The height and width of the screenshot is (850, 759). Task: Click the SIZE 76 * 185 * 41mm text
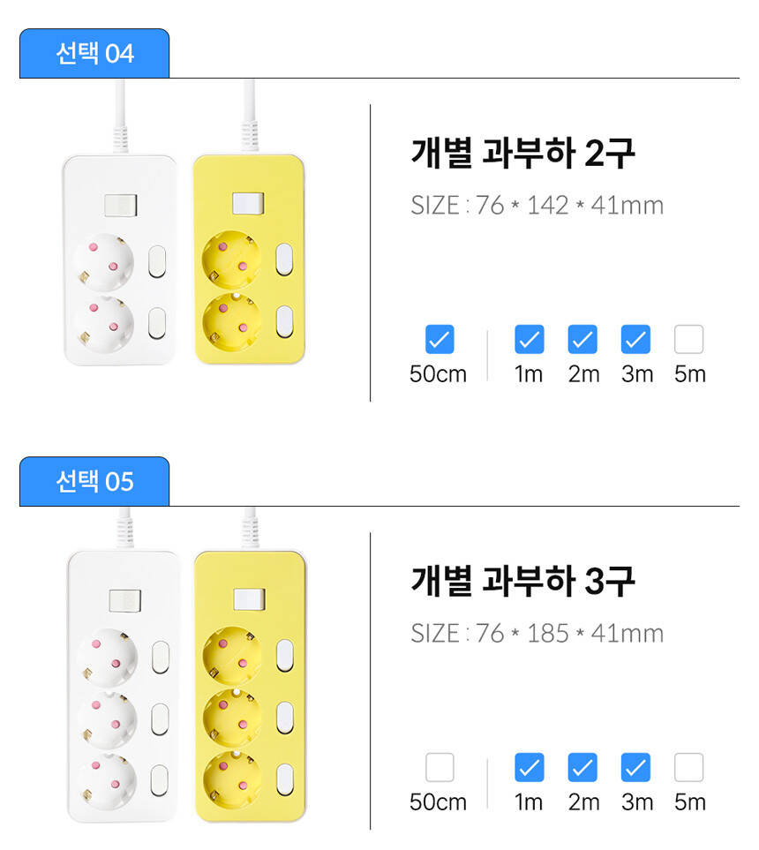(537, 634)
